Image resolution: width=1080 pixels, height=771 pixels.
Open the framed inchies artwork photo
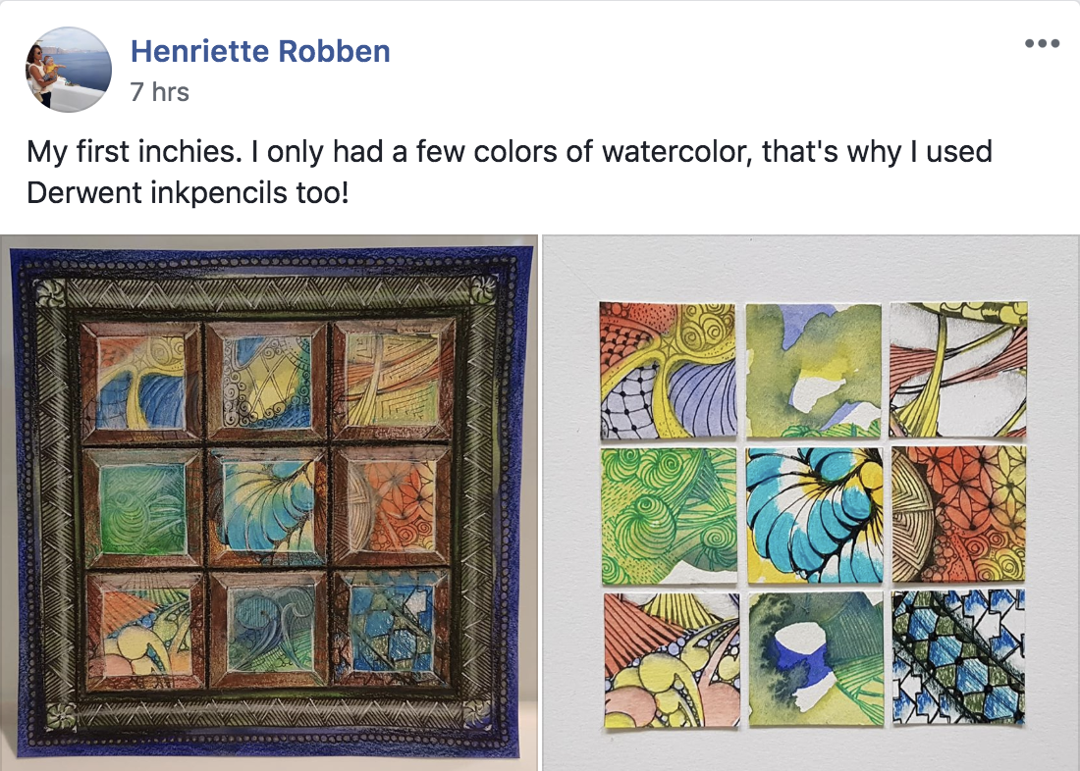(x=269, y=502)
